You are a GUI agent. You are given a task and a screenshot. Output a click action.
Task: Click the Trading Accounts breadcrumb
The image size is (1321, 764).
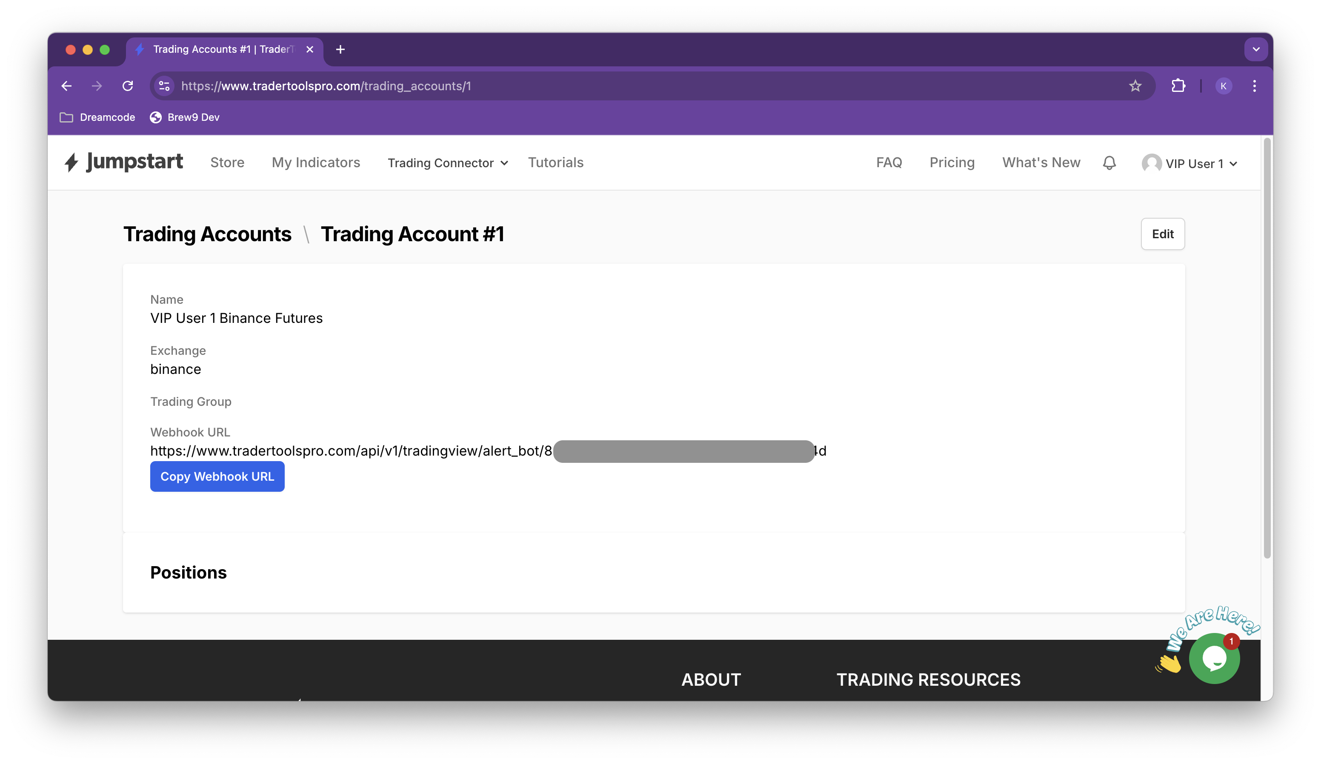pos(207,234)
